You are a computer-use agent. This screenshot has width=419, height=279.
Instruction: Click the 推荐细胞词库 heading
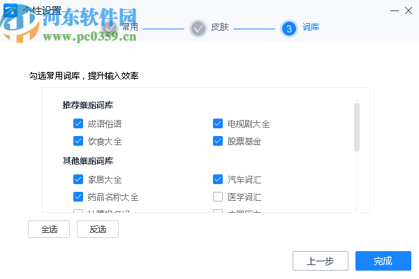[88, 105]
